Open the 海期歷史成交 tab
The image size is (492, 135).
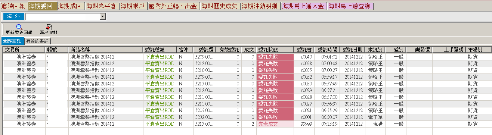point(220,6)
